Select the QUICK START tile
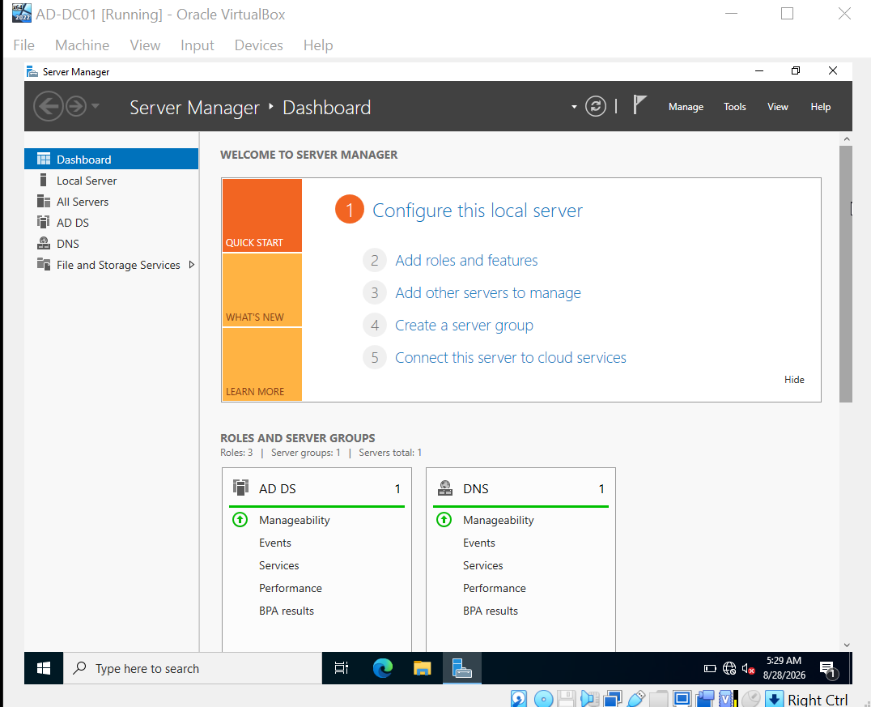Image resolution: width=871 pixels, height=707 pixels. (x=261, y=215)
